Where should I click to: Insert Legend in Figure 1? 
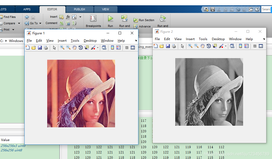point(119,48)
